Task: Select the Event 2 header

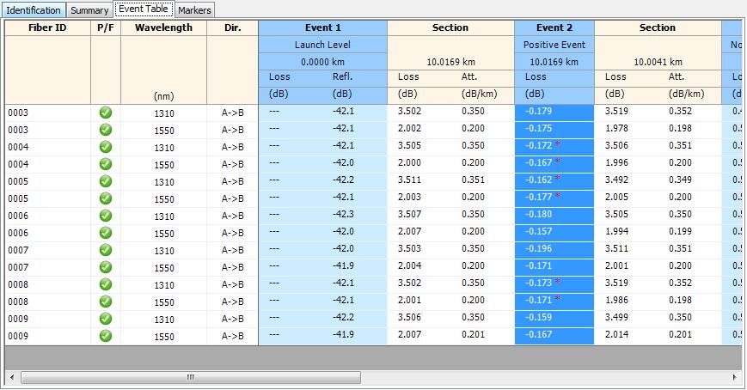Action: (x=554, y=27)
